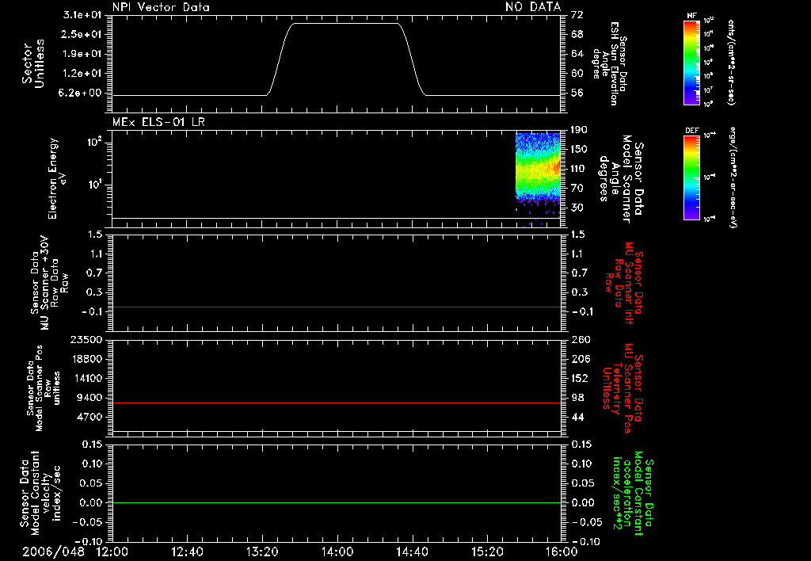Click the '16:00' time axis label

[562, 551]
